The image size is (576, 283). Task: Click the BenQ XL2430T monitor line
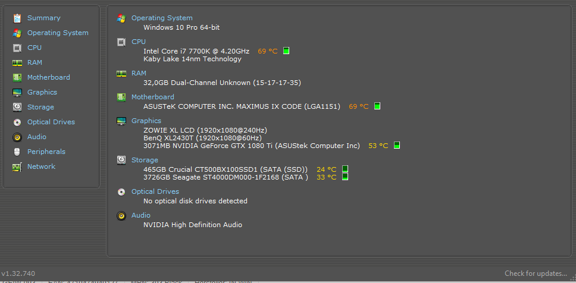tap(202, 138)
